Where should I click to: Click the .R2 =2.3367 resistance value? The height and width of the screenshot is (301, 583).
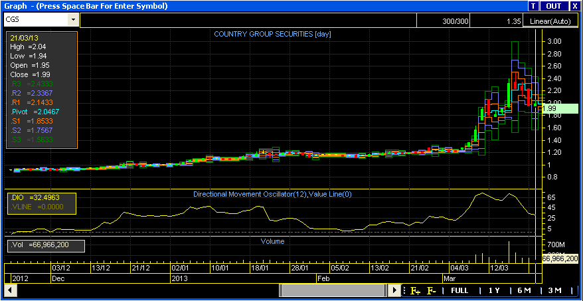32,93
